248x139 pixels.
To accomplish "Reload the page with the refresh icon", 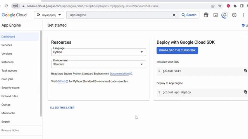I will click(6, 6).
